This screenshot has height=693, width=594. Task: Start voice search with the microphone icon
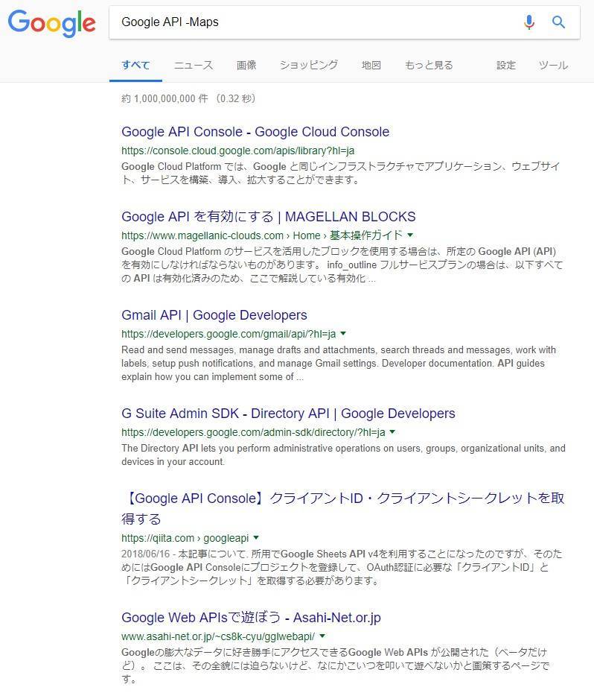pos(529,22)
